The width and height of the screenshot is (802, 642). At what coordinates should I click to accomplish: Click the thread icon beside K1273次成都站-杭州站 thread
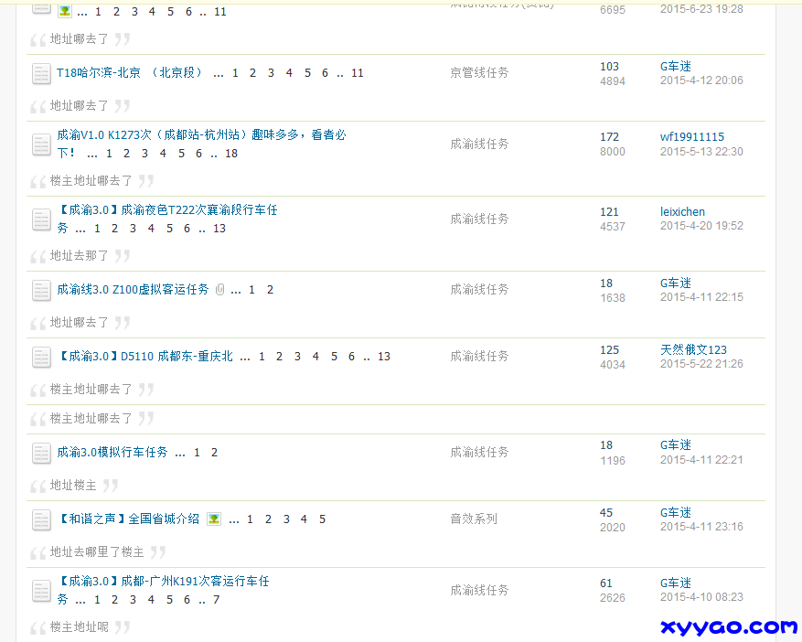tap(40, 144)
